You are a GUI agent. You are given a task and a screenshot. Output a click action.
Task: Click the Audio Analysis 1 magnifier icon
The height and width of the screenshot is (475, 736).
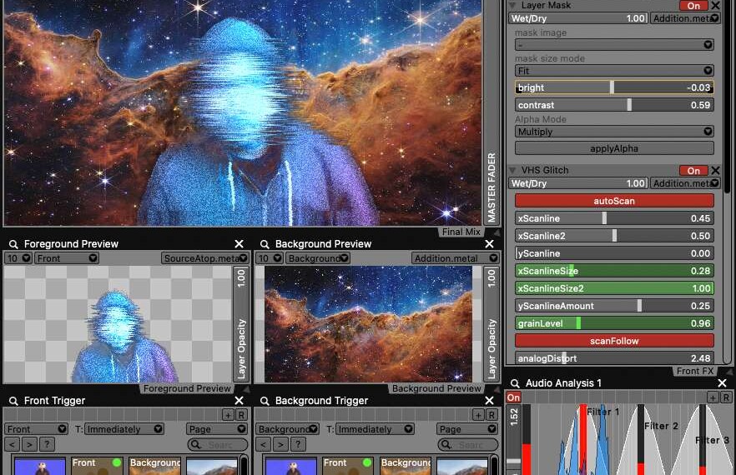click(515, 383)
